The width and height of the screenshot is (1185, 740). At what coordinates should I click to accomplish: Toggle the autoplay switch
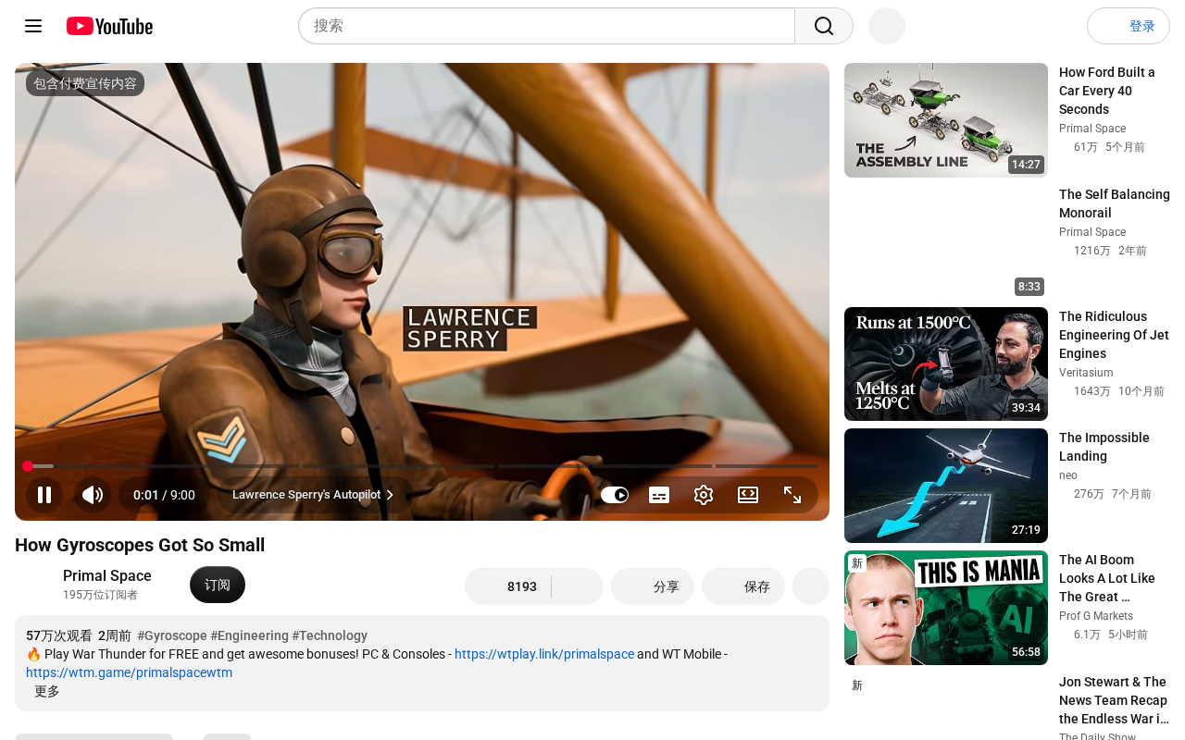pyautogui.click(x=615, y=495)
